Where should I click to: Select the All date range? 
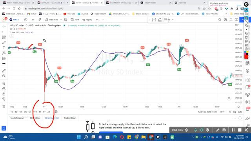tap(49, 112)
